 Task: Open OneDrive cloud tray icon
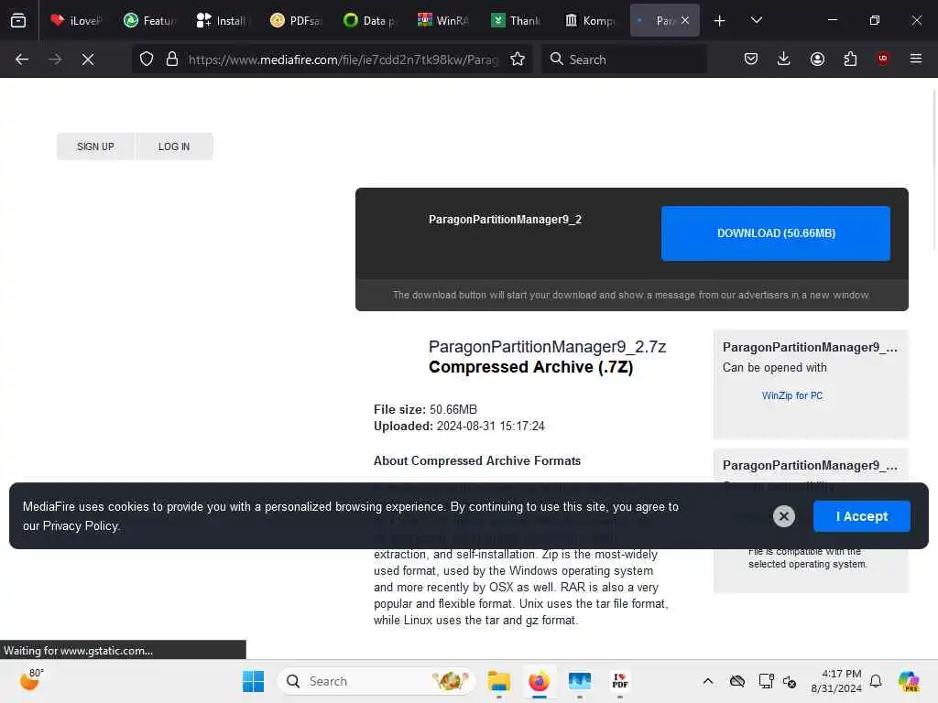tap(737, 681)
